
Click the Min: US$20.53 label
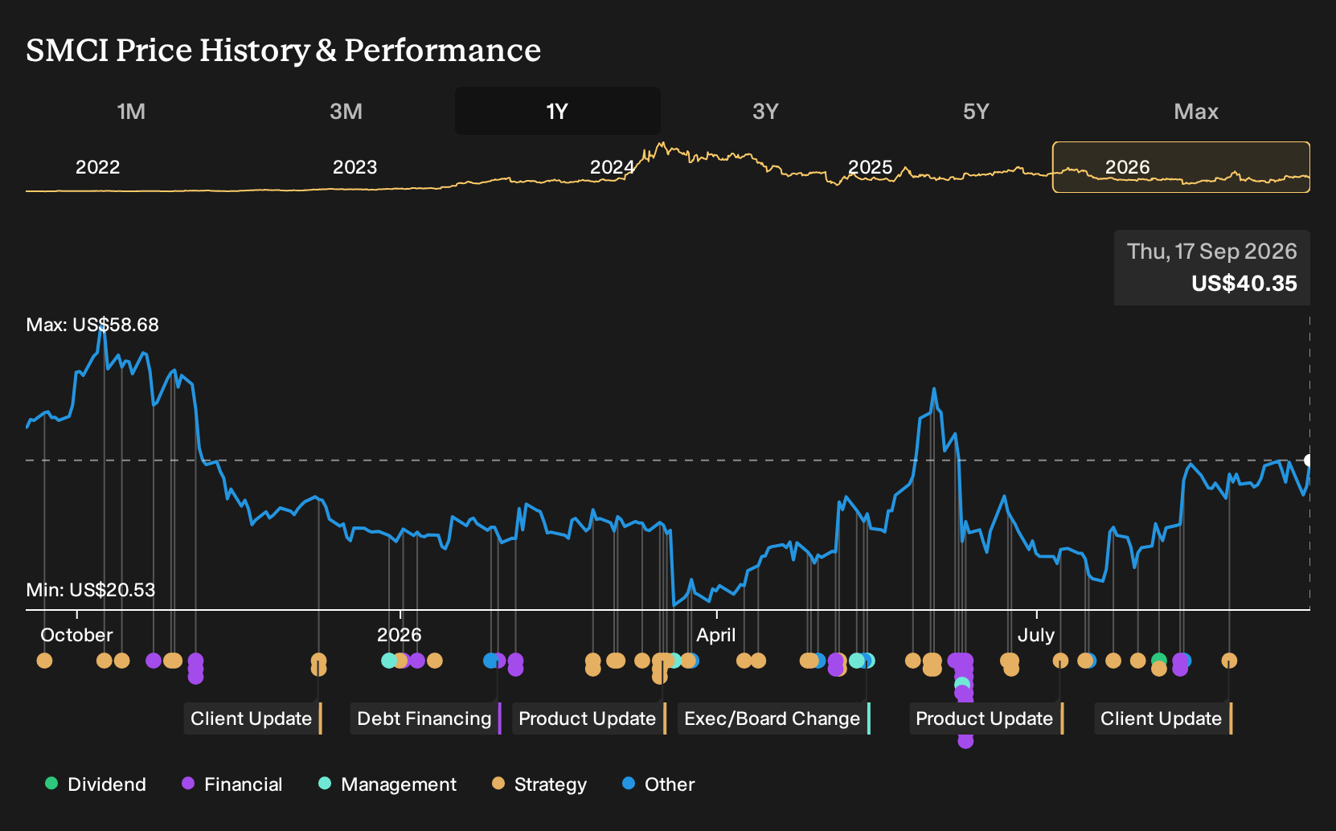(91, 590)
